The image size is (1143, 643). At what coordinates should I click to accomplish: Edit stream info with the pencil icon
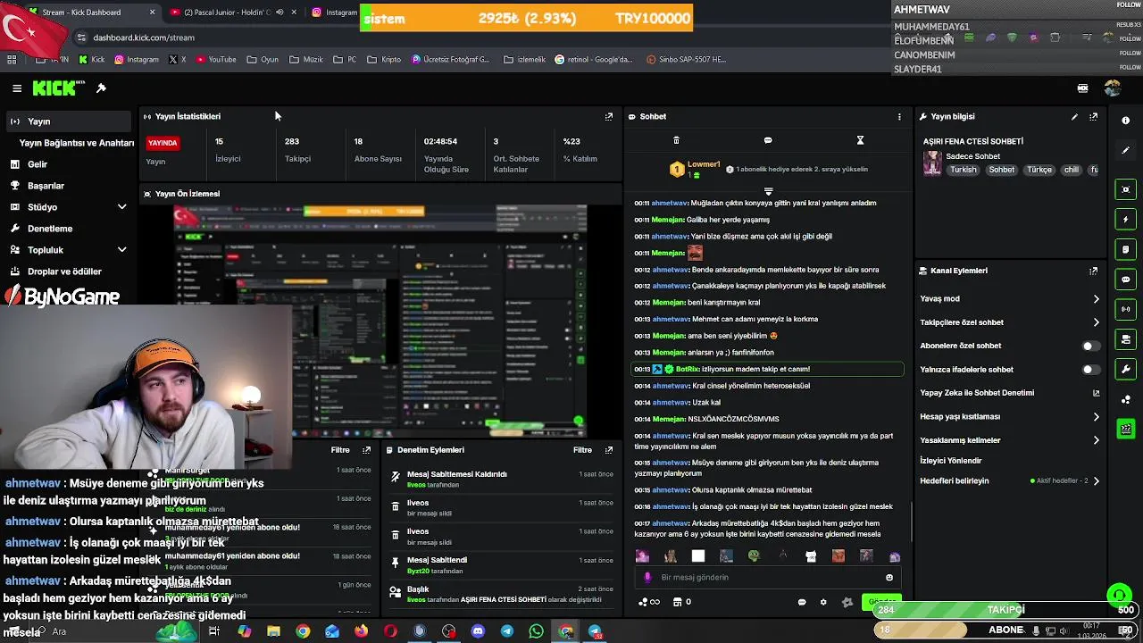tap(1074, 116)
